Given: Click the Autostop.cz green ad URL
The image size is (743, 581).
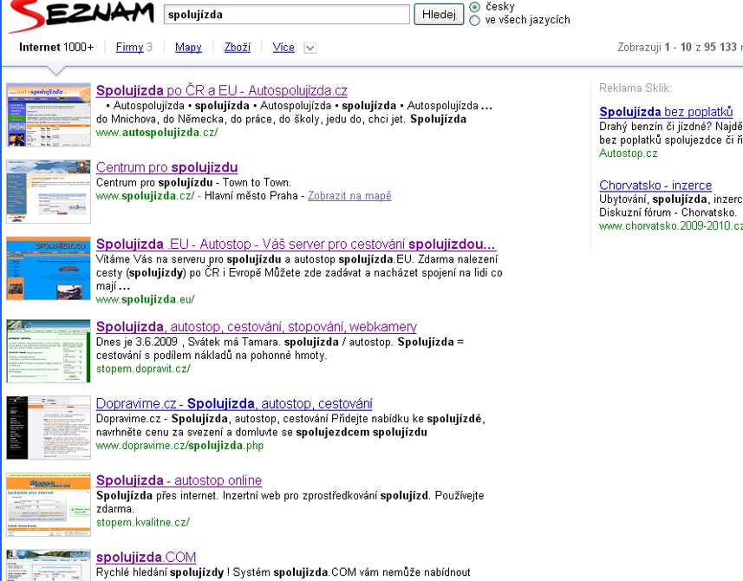Looking at the screenshot, I should tap(629, 153).
